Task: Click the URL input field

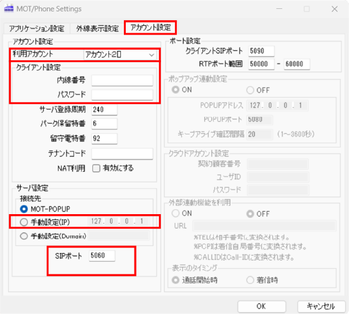Action: [264, 226]
